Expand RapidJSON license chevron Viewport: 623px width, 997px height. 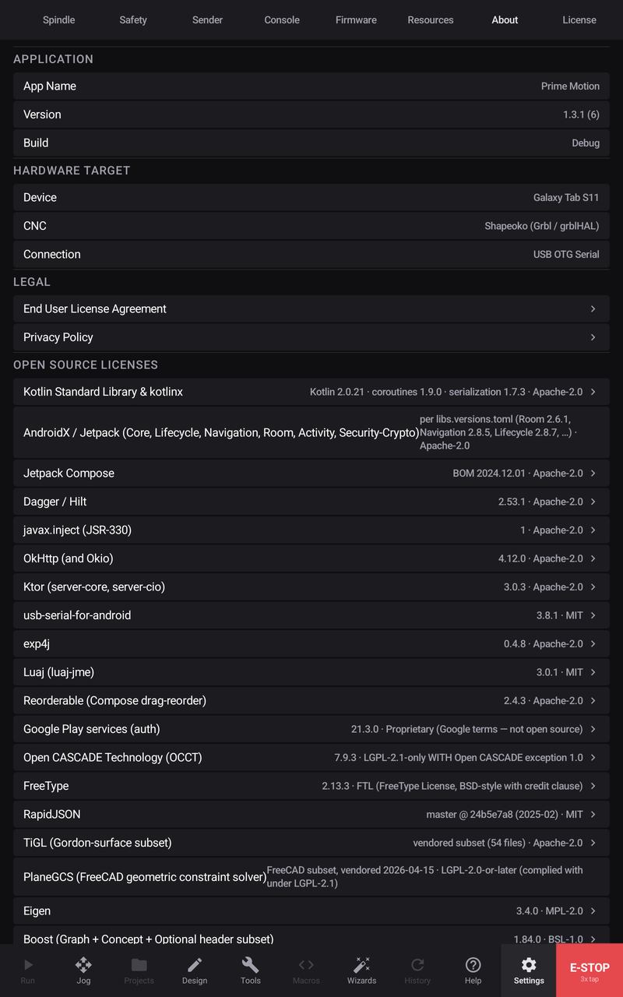[593, 815]
